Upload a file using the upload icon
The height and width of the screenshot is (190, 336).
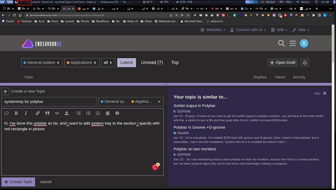[x=67, y=113]
